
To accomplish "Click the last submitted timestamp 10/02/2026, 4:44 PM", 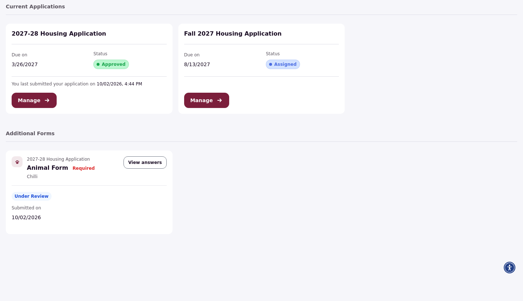I will pos(119,84).
